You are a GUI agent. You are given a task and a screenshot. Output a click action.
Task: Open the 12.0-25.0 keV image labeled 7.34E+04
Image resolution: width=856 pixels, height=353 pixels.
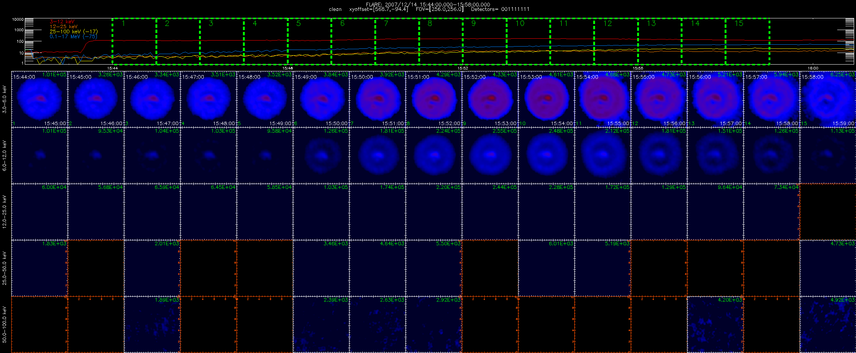click(x=772, y=212)
